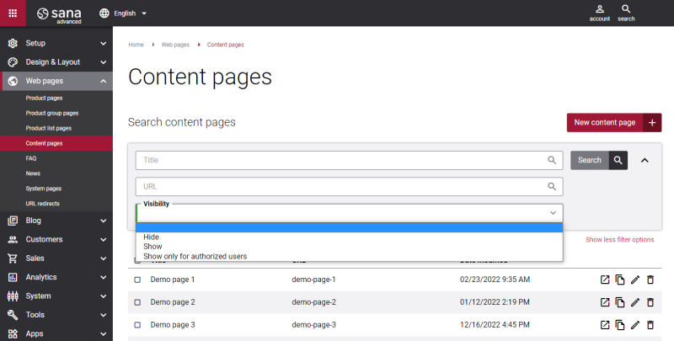Collapse the Web pages section chevron
Screen dimensions: 674x341
point(103,81)
